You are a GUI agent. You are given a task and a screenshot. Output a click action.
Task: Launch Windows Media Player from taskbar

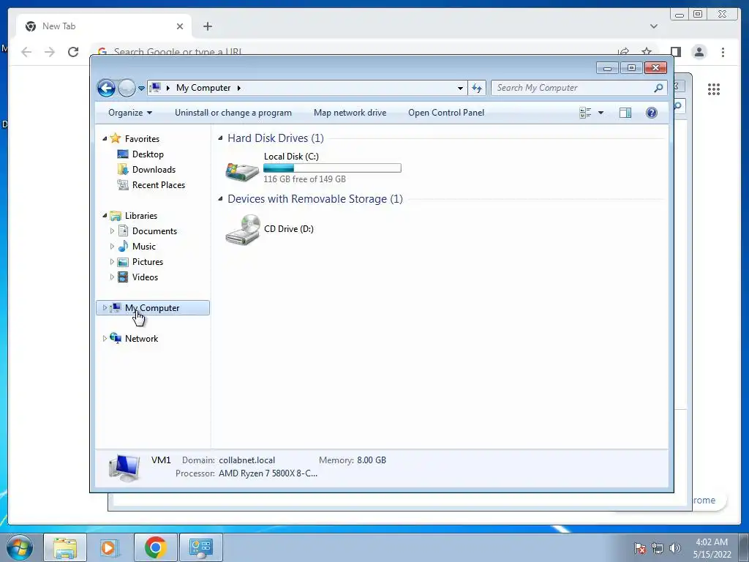coord(110,547)
